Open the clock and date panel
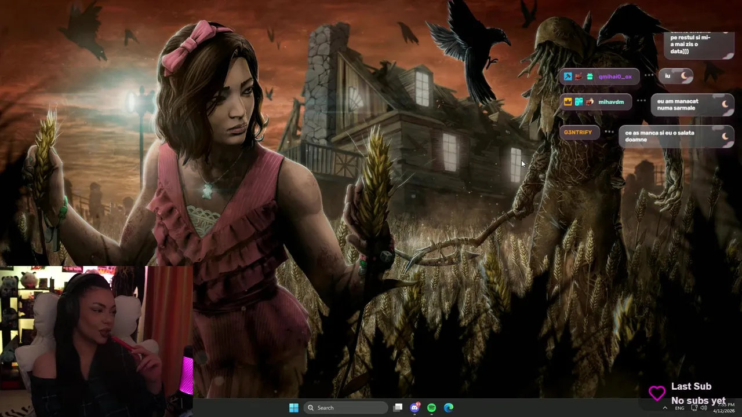This screenshot has height=417, width=742. (x=724, y=408)
